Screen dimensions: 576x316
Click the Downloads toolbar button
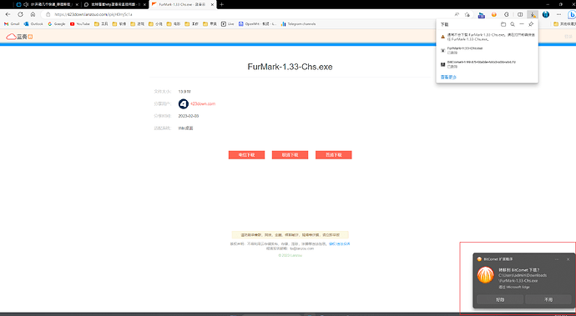click(533, 14)
